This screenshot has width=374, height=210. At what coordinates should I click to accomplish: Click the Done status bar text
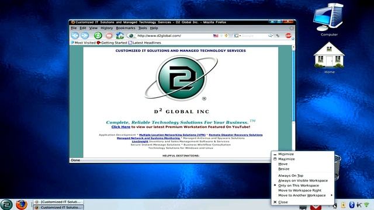click(75, 160)
